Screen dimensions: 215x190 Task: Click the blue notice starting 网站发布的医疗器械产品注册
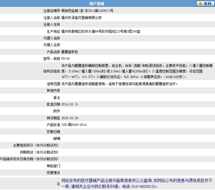coord(137,184)
